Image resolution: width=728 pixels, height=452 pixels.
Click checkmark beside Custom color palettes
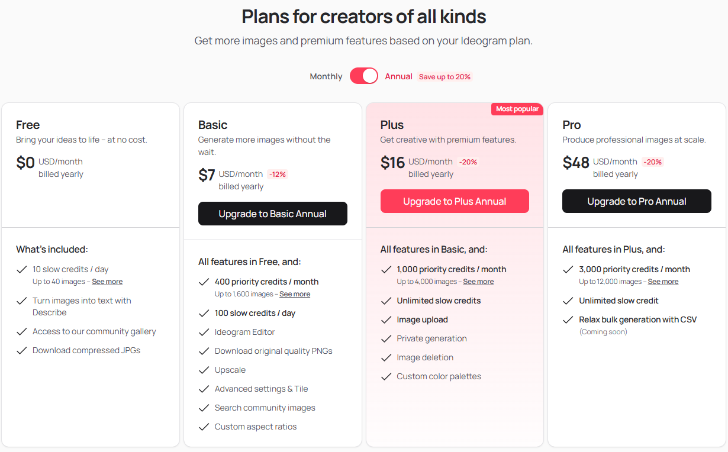(x=386, y=376)
